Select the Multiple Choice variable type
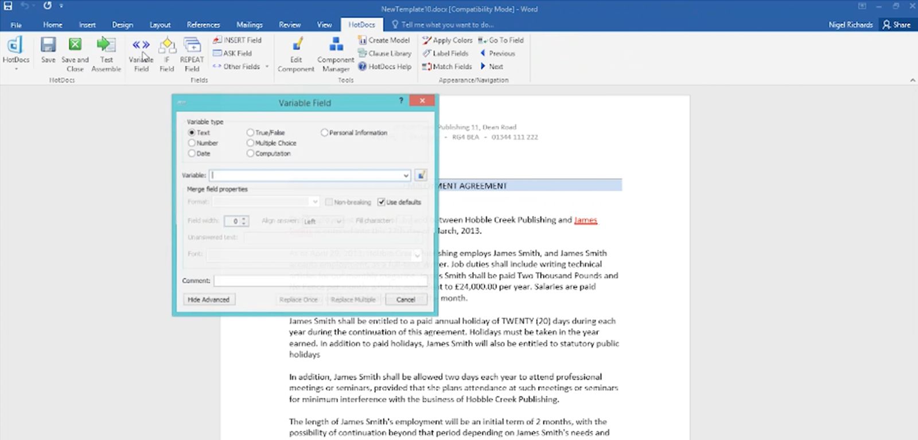The height and width of the screenshot is (440, 918). click(x=271, y=143)
